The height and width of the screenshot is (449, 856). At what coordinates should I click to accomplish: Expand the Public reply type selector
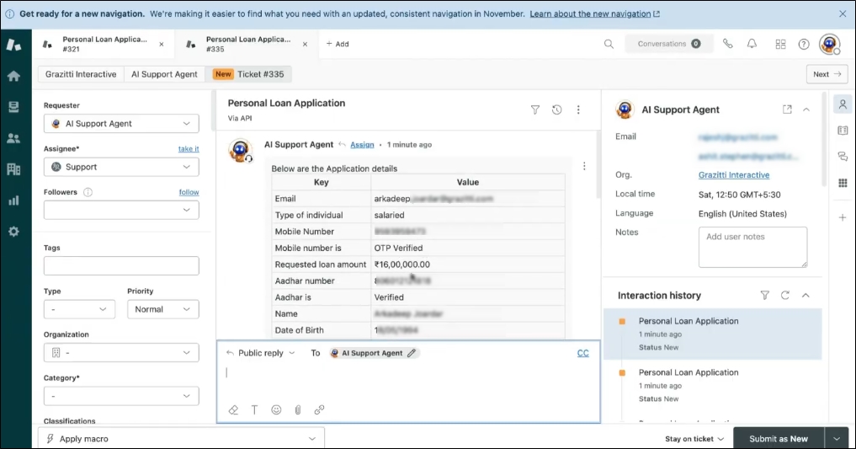pos(261,353)
